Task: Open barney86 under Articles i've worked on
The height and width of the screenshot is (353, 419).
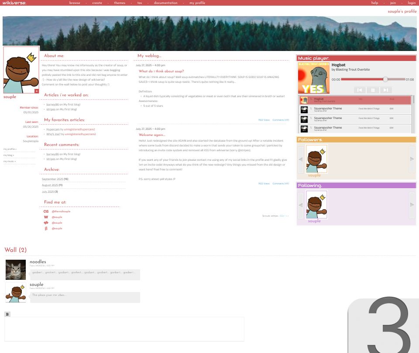Action: click(52, 105)
